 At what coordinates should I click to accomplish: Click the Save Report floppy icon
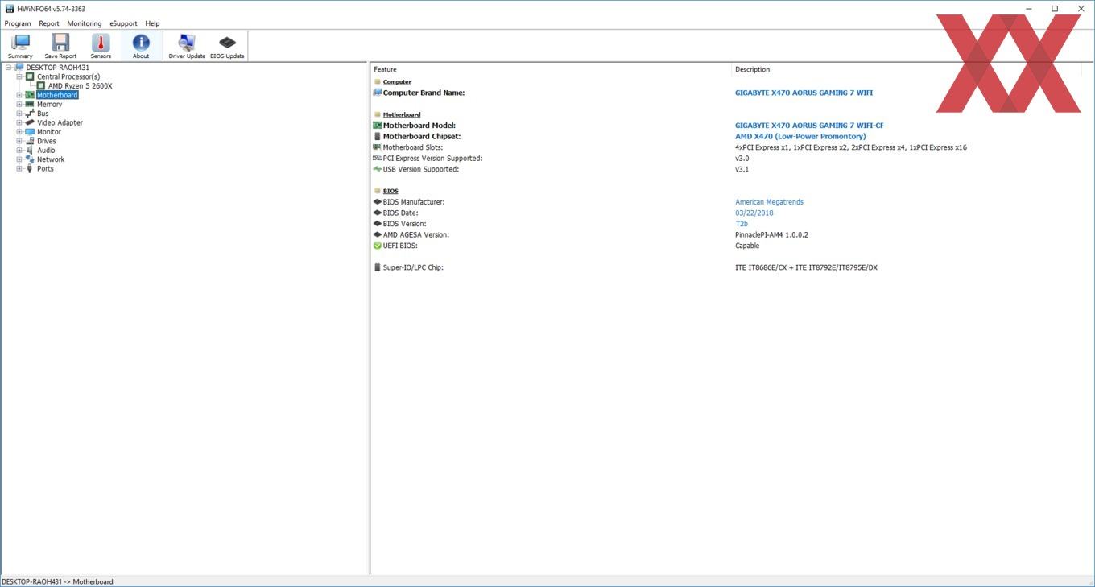pyautogui.click(x=60, y=42)
